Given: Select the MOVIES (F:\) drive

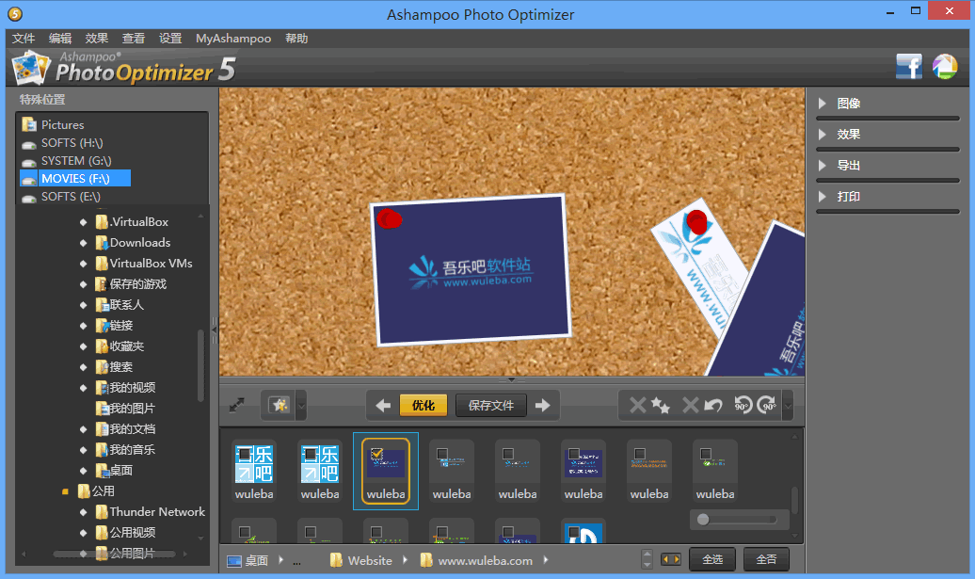Looking at the screenshot, I should [75, 179].
